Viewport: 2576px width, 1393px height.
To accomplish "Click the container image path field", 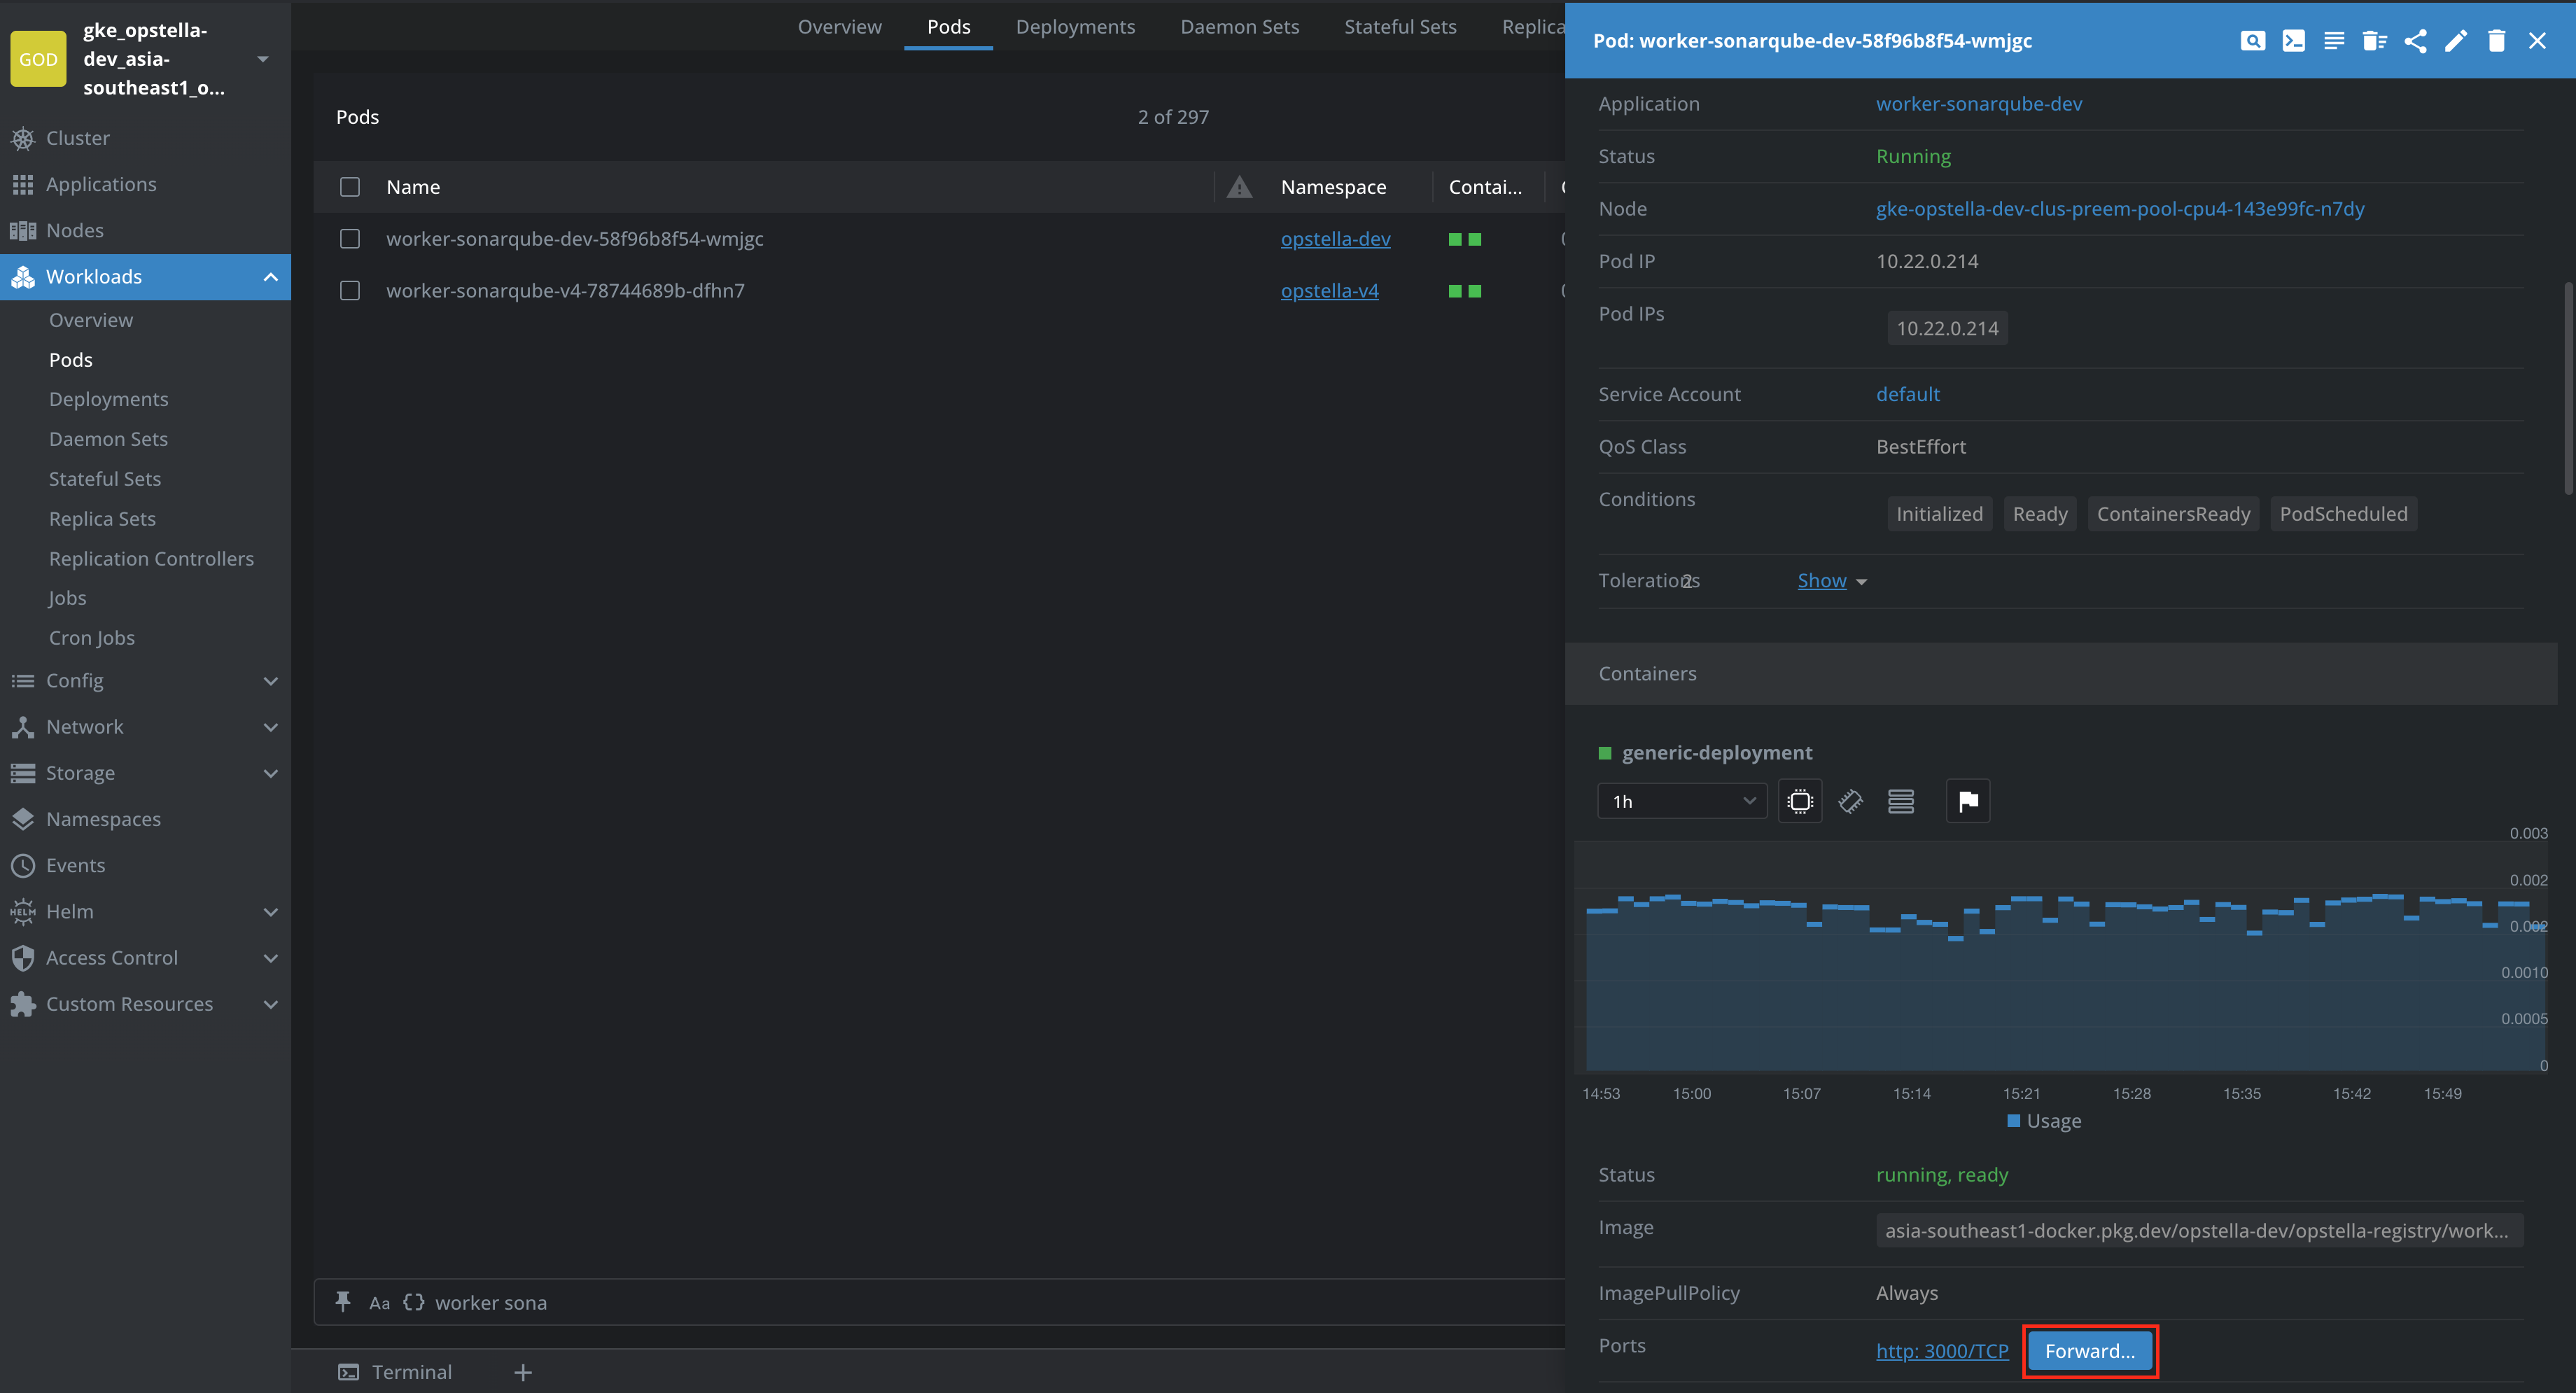I will (2199, 1231).
